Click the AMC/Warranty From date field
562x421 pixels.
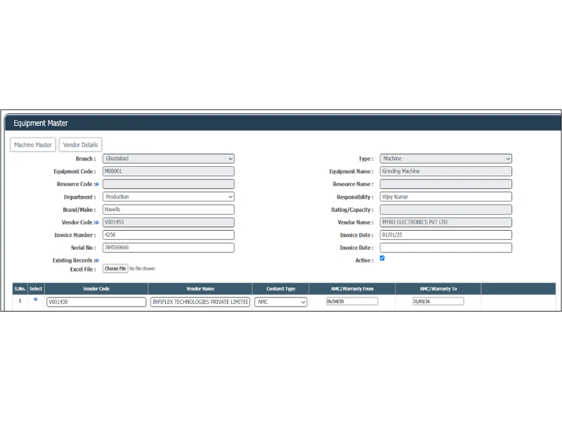click(x=352, y=301)
